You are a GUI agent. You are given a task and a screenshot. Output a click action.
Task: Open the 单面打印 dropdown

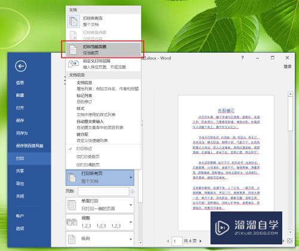coord(100,205)
